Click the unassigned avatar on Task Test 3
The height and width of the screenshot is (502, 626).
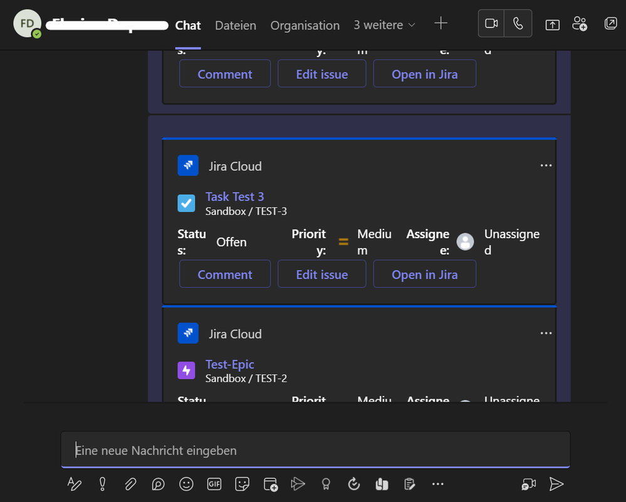(x=465, y=242)
